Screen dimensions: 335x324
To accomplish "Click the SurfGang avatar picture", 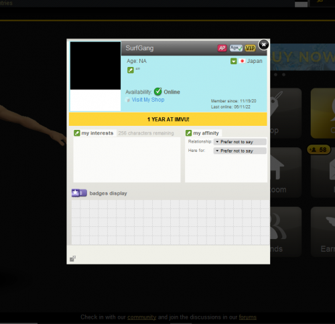I will pyautogui.click(x=95, y=76).
